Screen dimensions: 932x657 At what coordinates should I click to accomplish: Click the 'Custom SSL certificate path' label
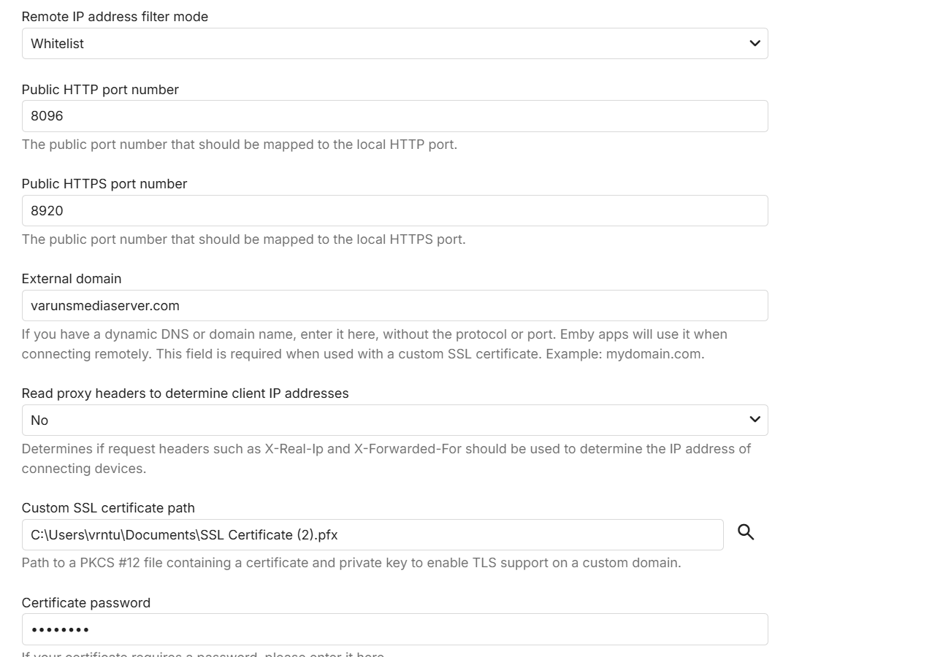(108, 508)
